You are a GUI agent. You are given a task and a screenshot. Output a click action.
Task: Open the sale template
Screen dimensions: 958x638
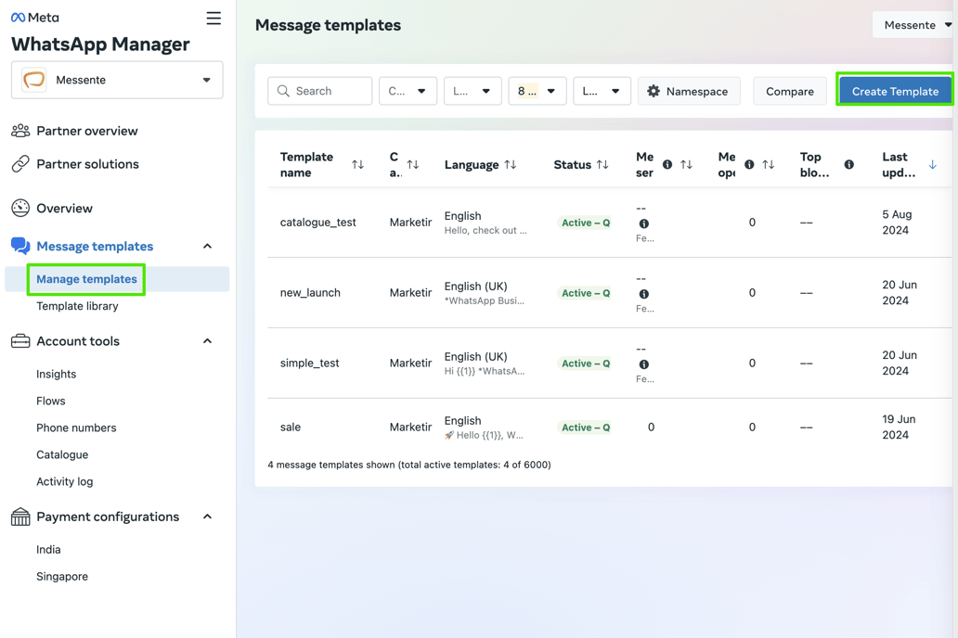tap(291, 427)
